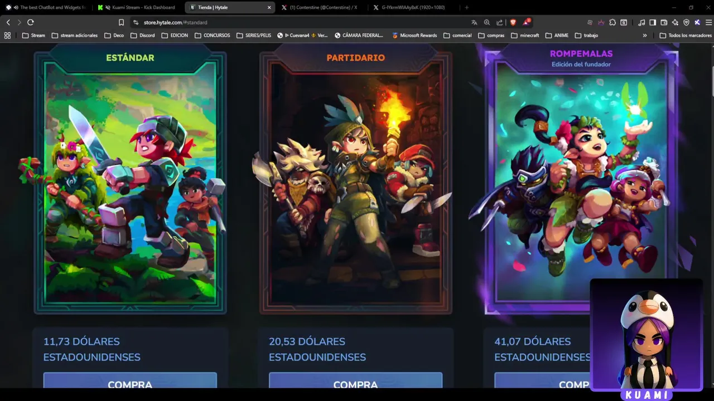Open the VPN shield icon
Image resolution: width=714 pixels, height=401 pixels.
coord(686,22)
